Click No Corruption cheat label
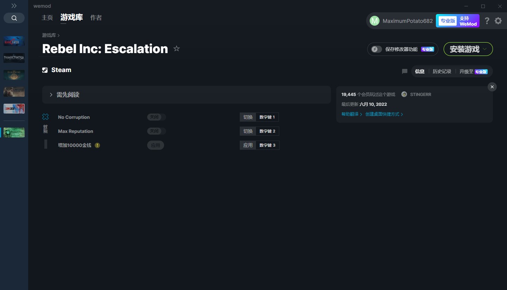The width and height of the screenshot is (507, 290). [x=74, y=117]
